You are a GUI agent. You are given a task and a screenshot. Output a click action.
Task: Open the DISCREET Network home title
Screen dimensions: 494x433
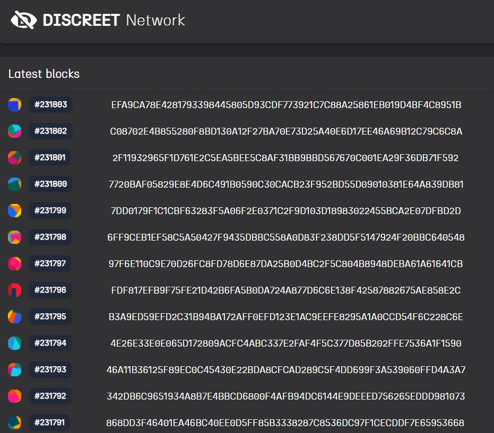click(114, 20)
